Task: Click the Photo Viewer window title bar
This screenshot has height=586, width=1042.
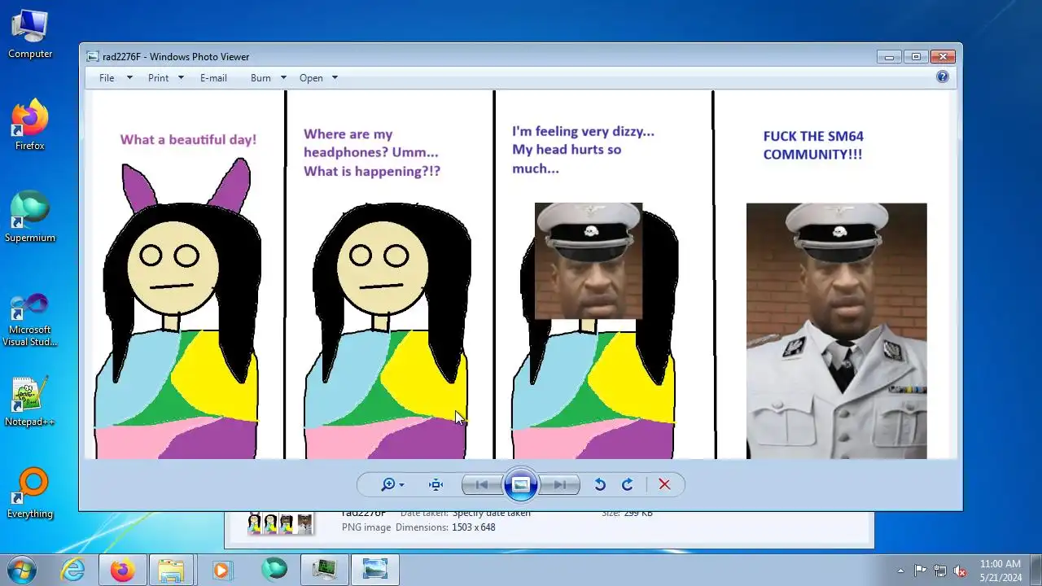Action: 480,56
